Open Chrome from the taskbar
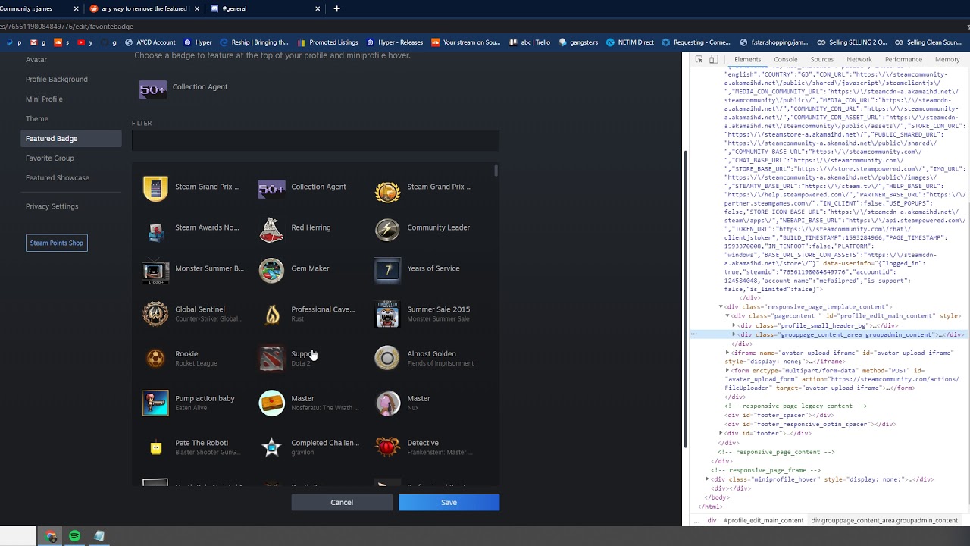Screen dimensions: 970x546 (x=51, y=536)
